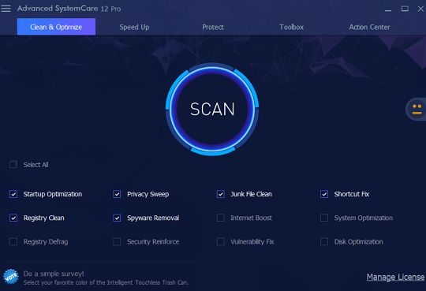Viewport: 426px width, 291px height.
Task: Close the Advanced SystemCare window
Action: (x=420, y=9)
